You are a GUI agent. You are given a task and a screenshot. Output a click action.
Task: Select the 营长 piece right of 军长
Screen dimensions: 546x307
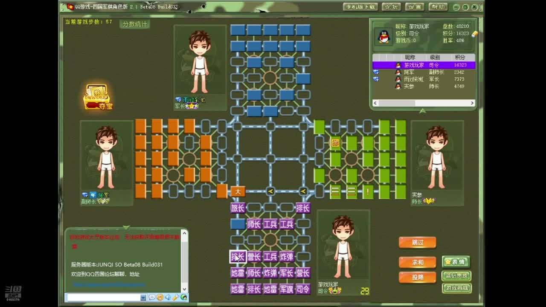pyautogui.click(x=303, y=273)
